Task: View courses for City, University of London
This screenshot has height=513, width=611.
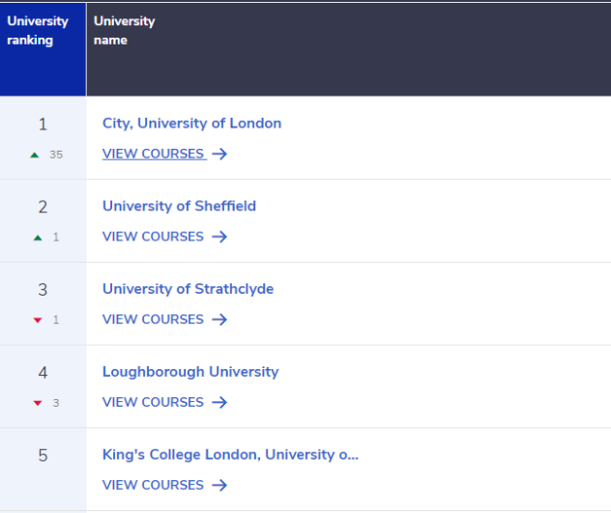Action: [x=153, y=154]
